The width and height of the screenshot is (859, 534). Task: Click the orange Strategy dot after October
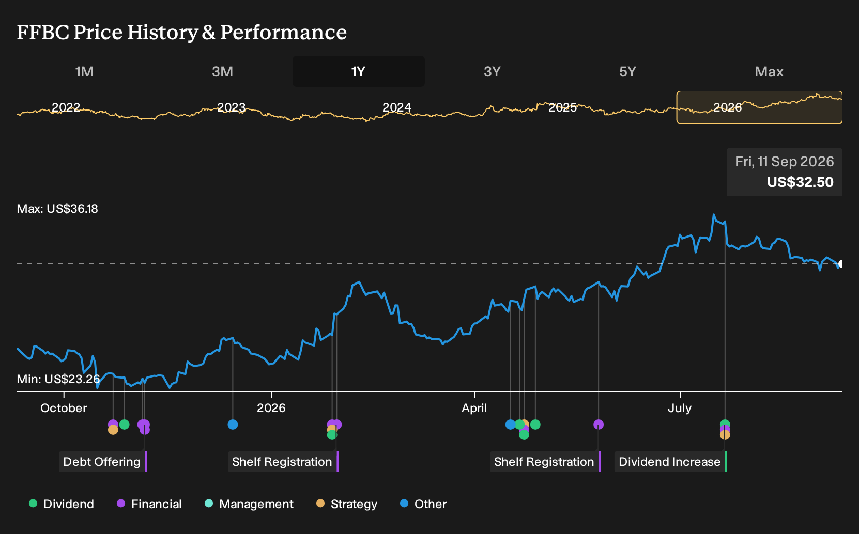113,430
